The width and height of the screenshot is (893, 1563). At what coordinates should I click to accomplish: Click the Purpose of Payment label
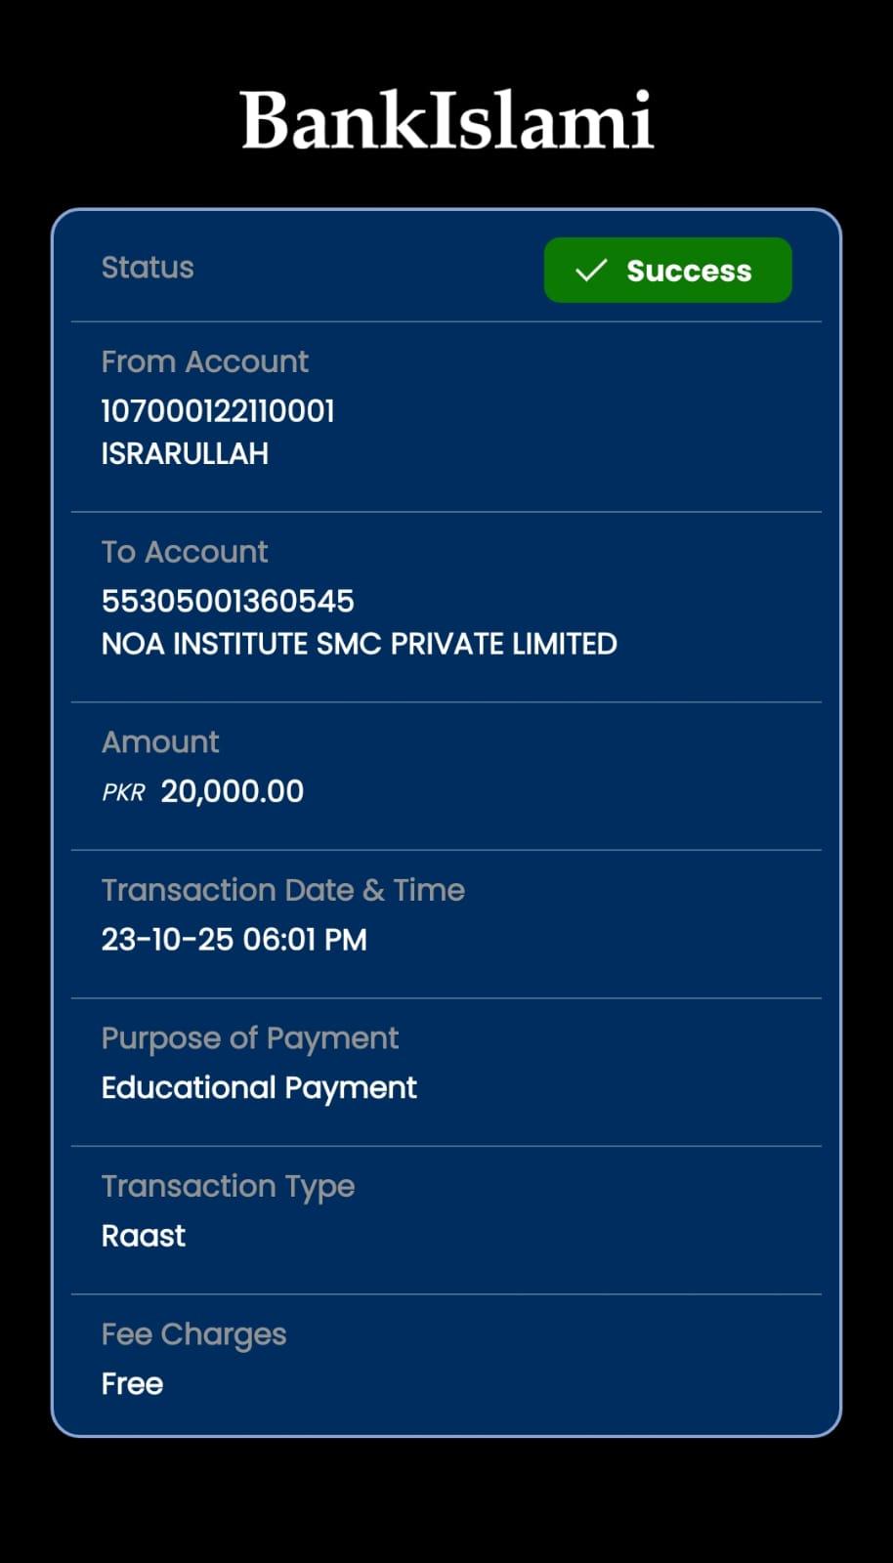coord(249,1038)
